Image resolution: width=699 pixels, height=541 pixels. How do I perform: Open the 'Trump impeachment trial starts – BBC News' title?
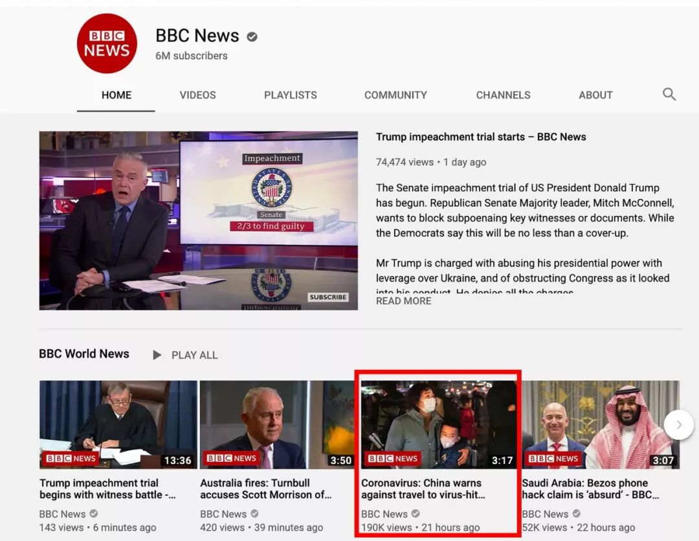480,137
